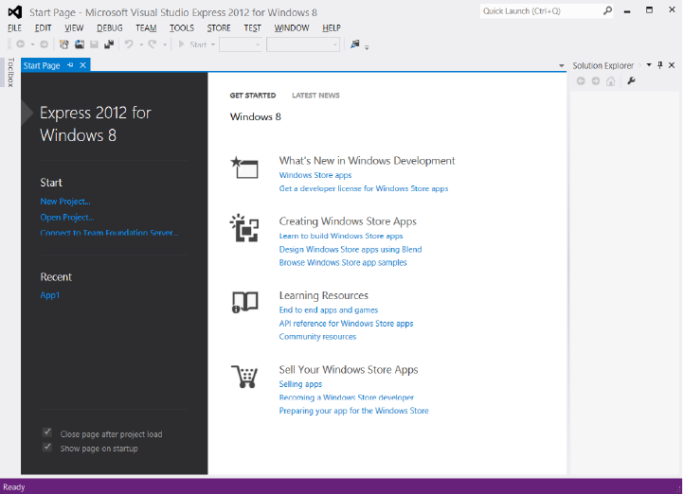
Task: Click Preparing your app for Windows Store
Action: 353,411
